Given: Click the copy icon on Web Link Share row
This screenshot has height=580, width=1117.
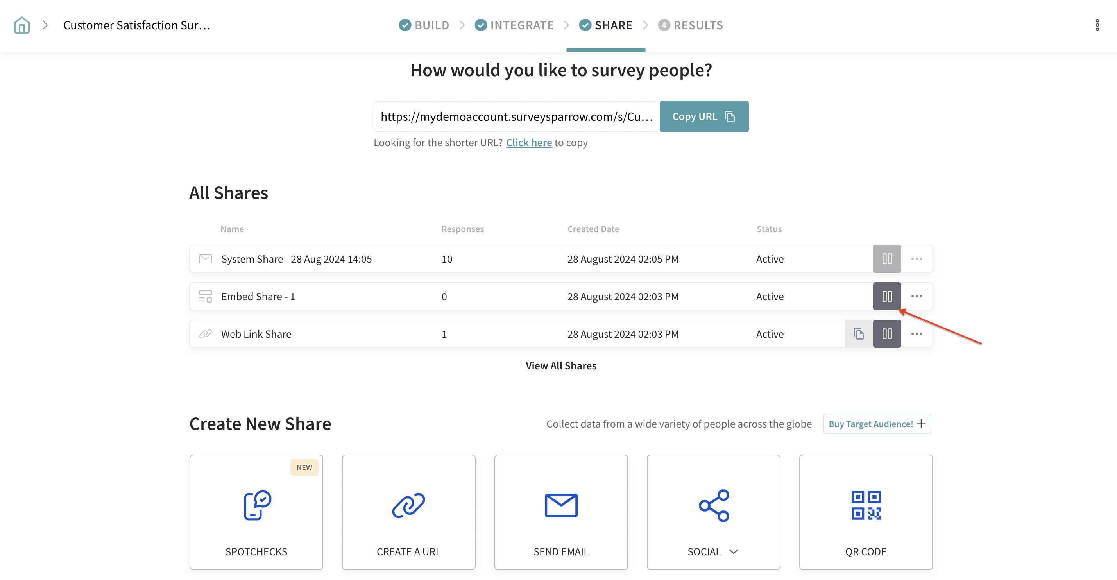Looking at the screenshot, I should click(x=859, y=334).
